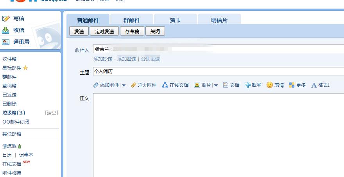Click the yellow star beside 星标邮件
This screenshot has height=177, width=344.
(x=25, y=68)
